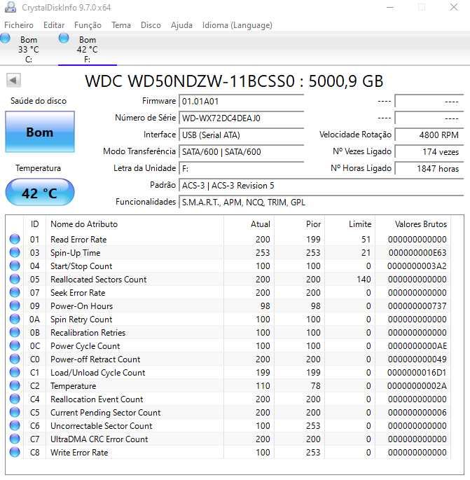This screenshot has width=470, height=480.
Task: Click the status orb for Spin Retry Count
Action: click(15, 319)
